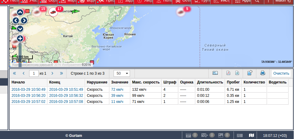The height and width of the screenshot is (139, 294).
Task: Open the book-style report view icon
Action: coord(215,73)
